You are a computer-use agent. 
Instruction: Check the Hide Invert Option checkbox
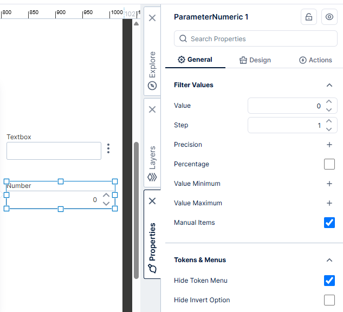pos(329,300)
